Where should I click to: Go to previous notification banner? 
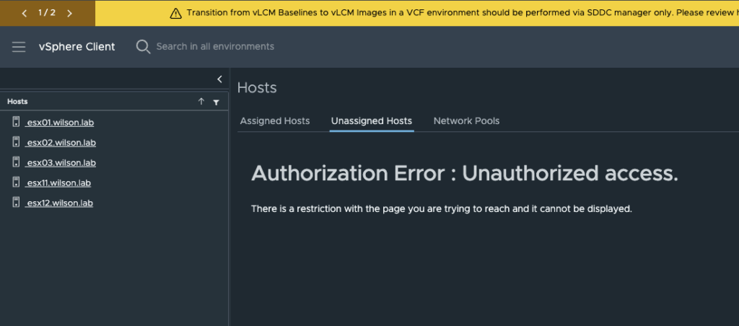[x=25, y=13]
